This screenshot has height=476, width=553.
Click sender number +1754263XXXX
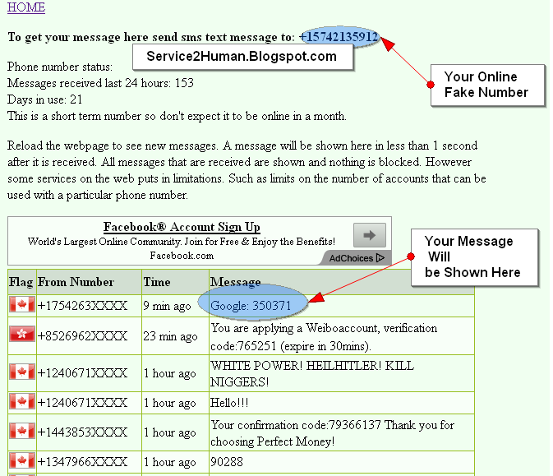pos(82,306)
